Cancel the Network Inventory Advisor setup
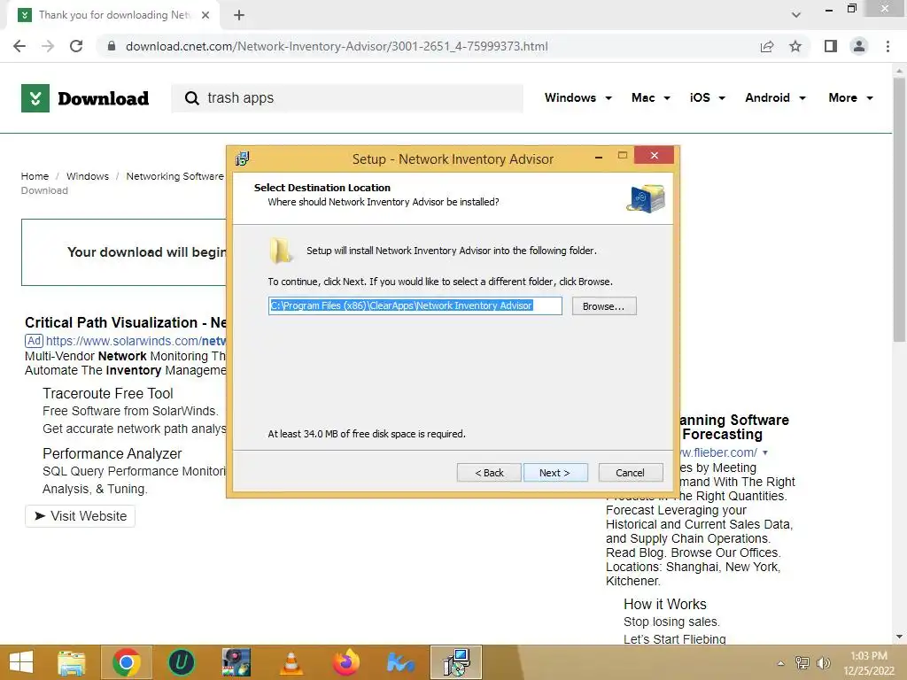 point(630,473)
